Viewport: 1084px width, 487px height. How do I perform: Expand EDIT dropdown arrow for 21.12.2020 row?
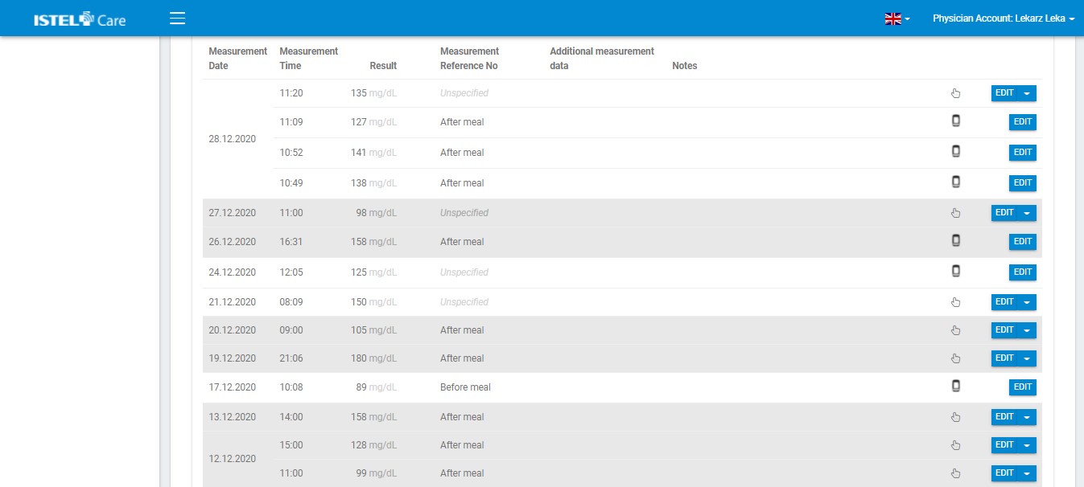click(1027, 302)
